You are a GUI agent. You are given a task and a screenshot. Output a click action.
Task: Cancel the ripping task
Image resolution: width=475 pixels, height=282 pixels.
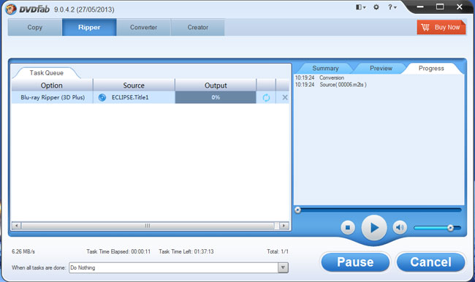coord(430,262)
